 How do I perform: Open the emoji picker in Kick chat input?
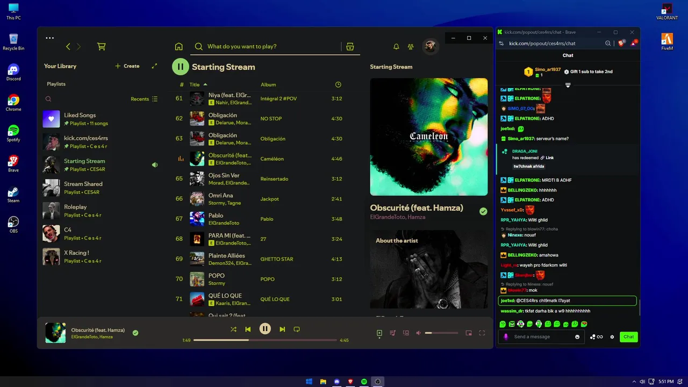[577, 337]
